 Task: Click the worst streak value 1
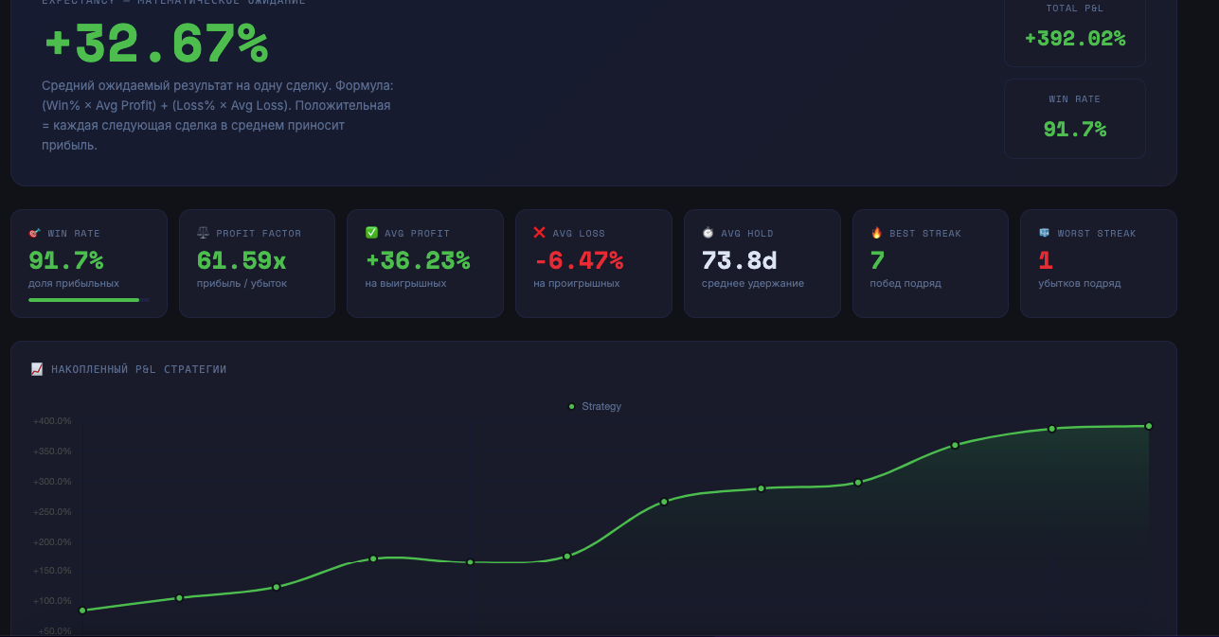coord(1046,260)
